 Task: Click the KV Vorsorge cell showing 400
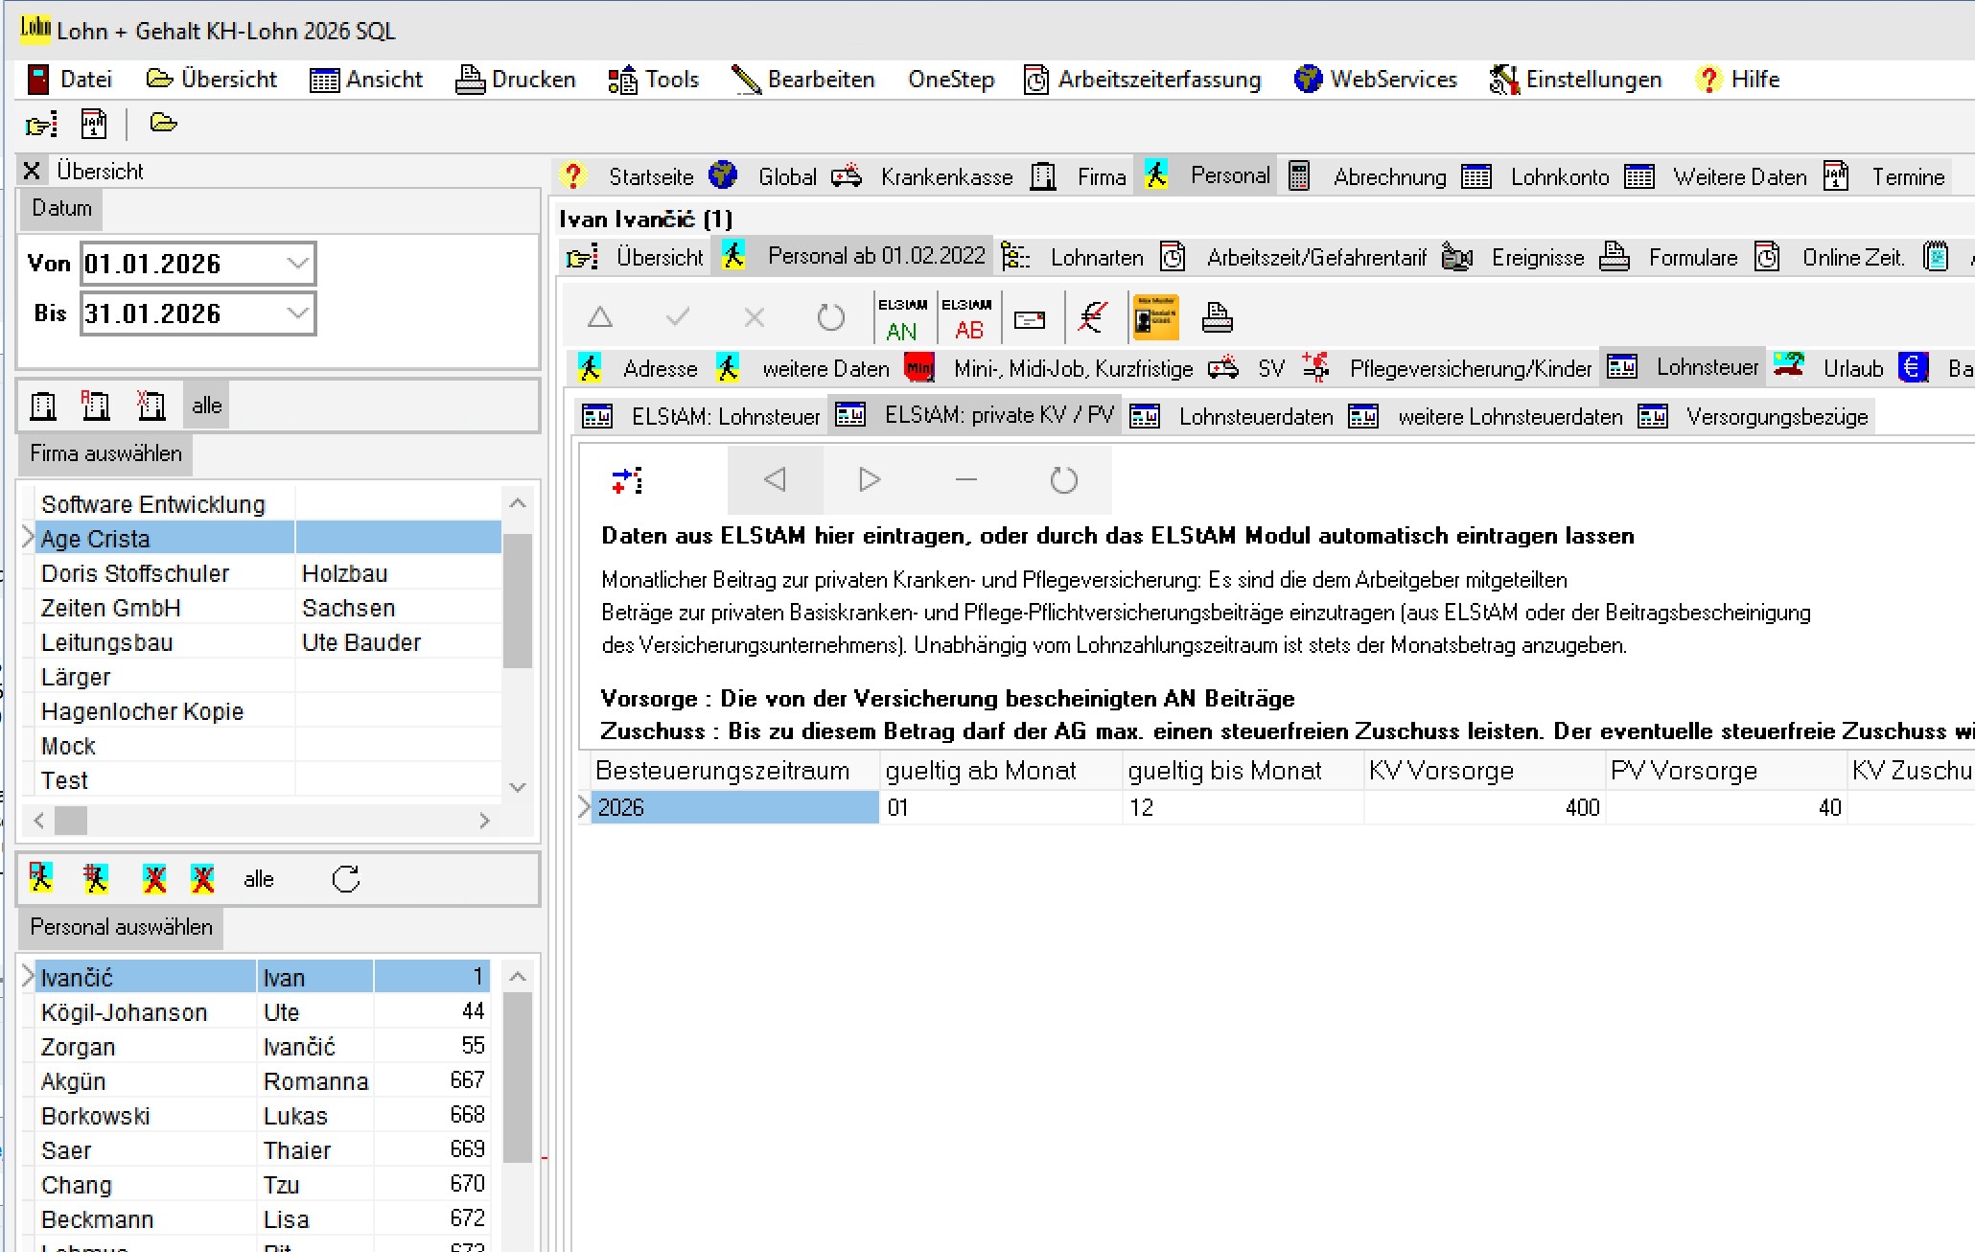click(x=1484, y=808)
